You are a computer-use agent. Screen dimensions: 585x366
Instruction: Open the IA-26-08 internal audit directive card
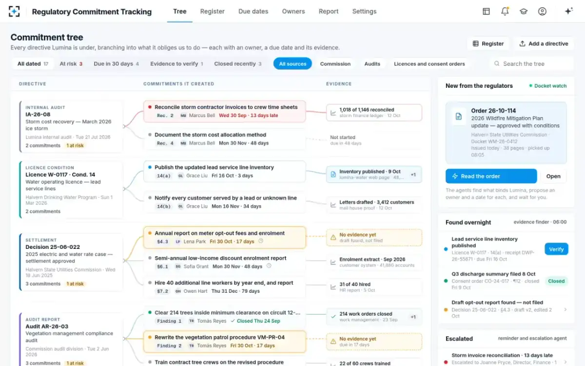(x=71, y=125)
